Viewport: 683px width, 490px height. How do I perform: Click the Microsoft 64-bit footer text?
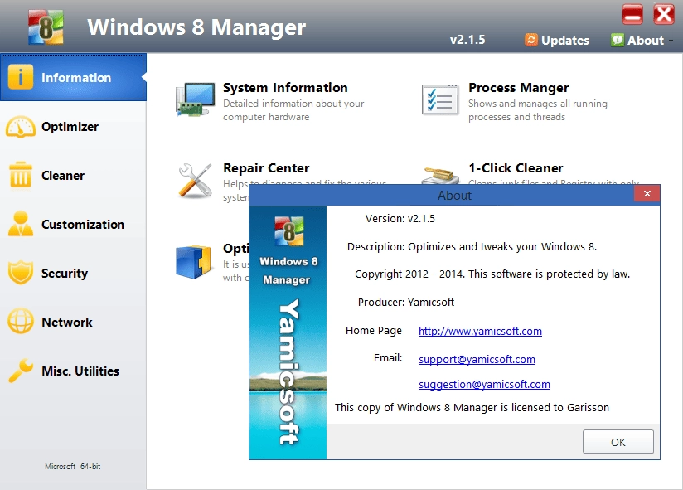point(72,467)
